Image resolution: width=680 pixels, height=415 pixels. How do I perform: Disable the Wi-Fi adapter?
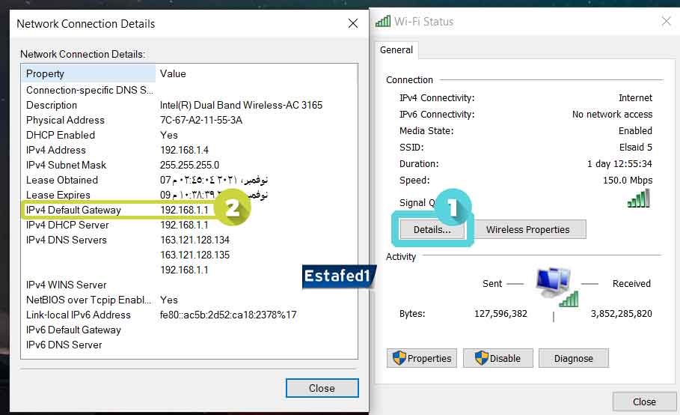(497, 358)
